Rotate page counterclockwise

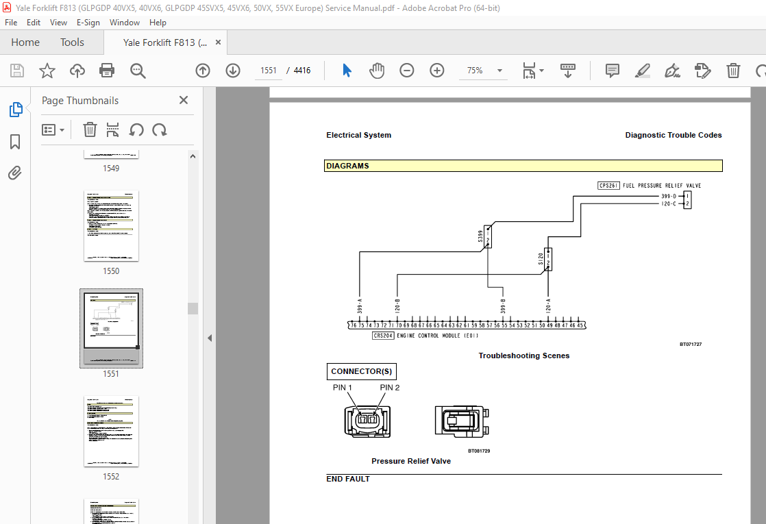tap(136, 130)
